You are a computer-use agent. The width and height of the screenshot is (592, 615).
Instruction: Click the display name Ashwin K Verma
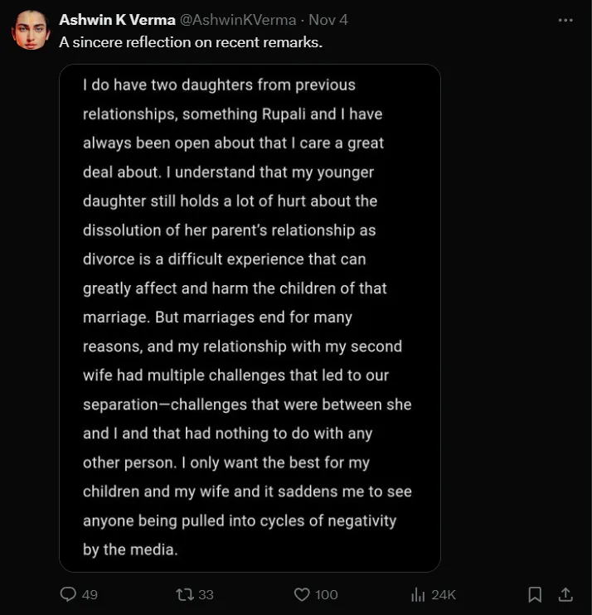pos(117,20)
